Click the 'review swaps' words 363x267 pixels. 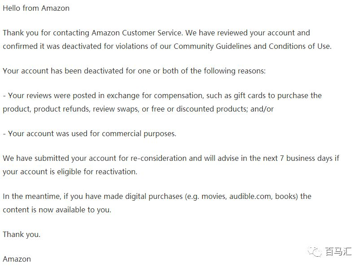[x=116, y=109]
